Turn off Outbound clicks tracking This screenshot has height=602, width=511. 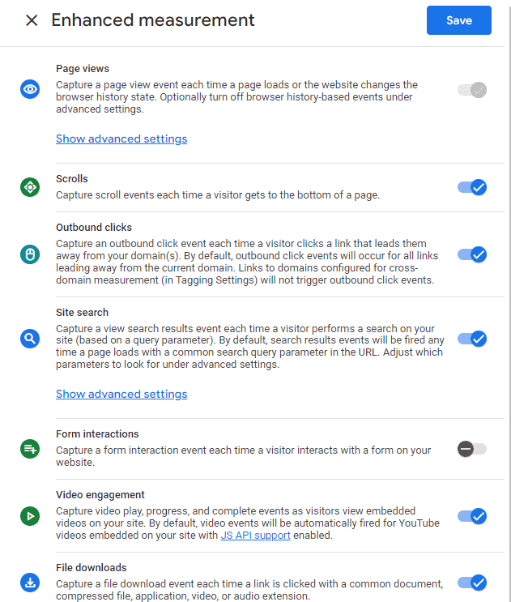pos(472,254)
